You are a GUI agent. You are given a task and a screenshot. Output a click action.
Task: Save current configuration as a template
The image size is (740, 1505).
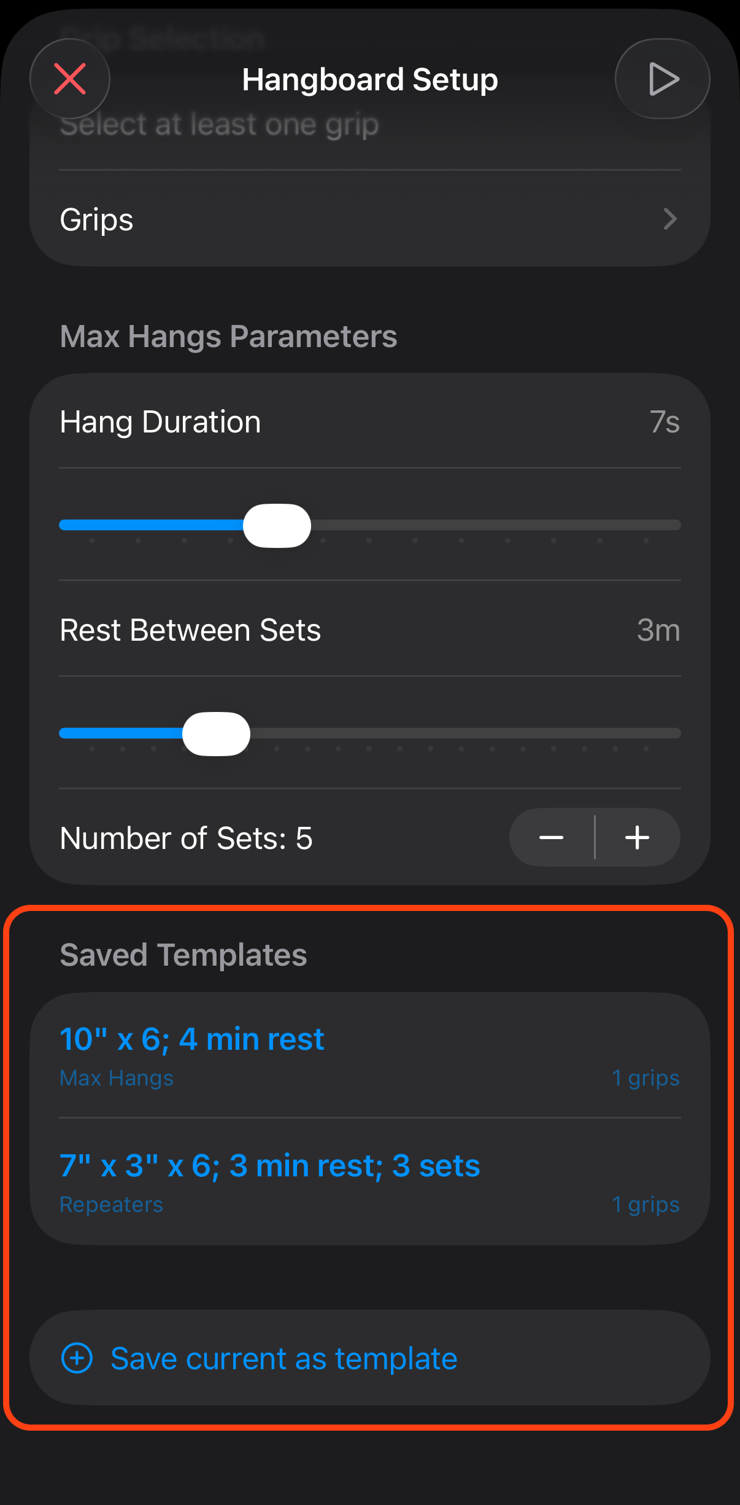click(369, 1359)
